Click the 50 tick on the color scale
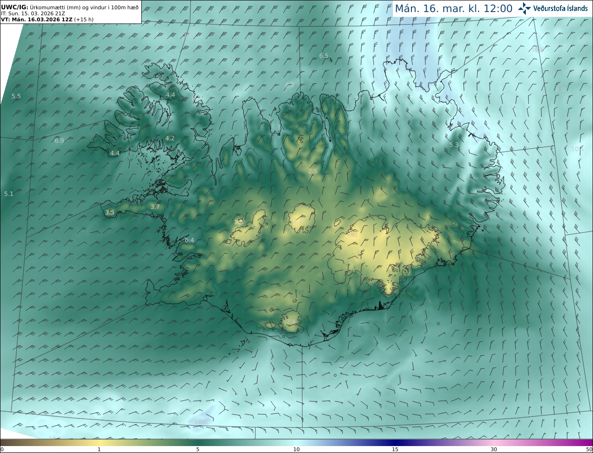The height and width of the screenshot is (453, 593). (x=589, y=449)
